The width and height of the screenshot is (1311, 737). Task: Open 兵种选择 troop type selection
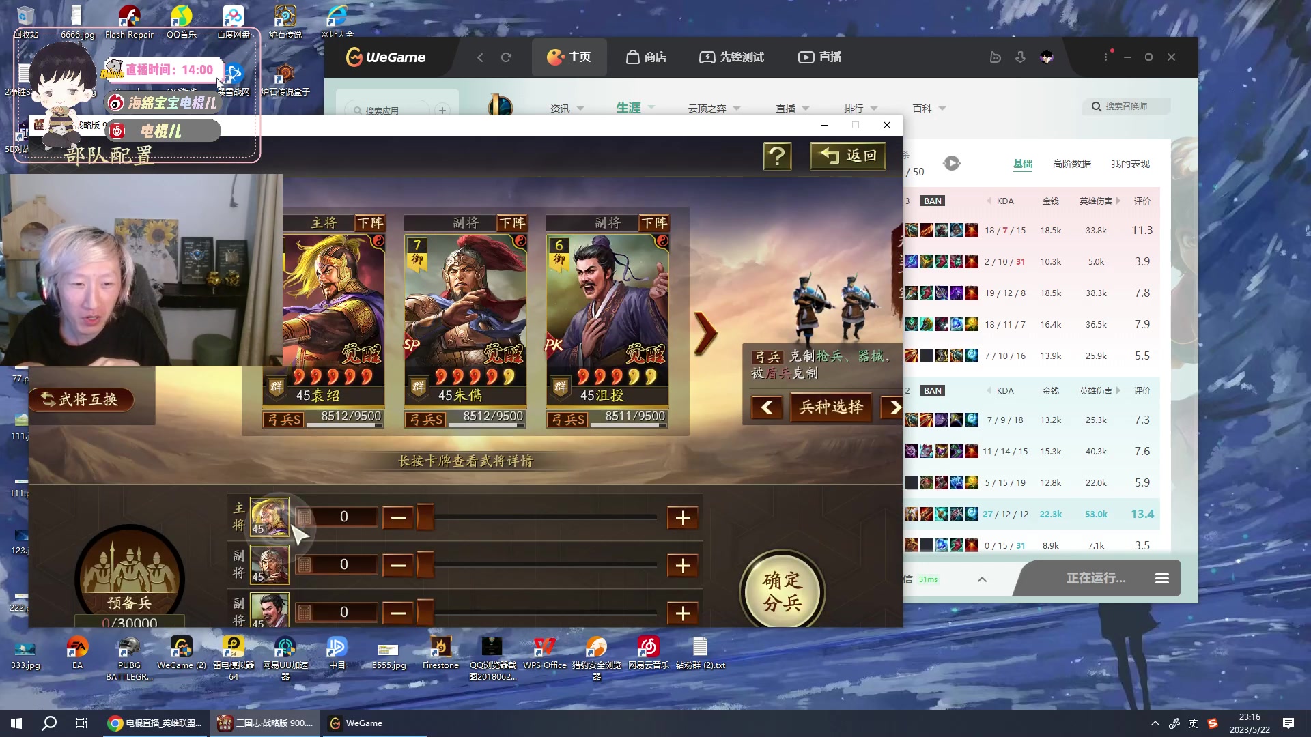coord(831,407)
